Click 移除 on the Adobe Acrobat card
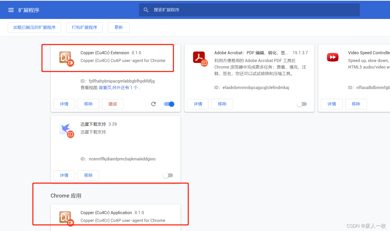This screenshot has width=390, height=231. click(222, 104)
